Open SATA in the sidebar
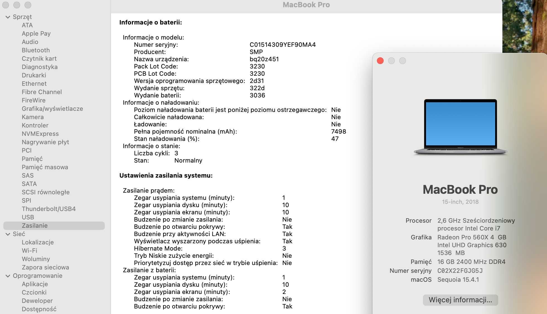 click(29, 184)
